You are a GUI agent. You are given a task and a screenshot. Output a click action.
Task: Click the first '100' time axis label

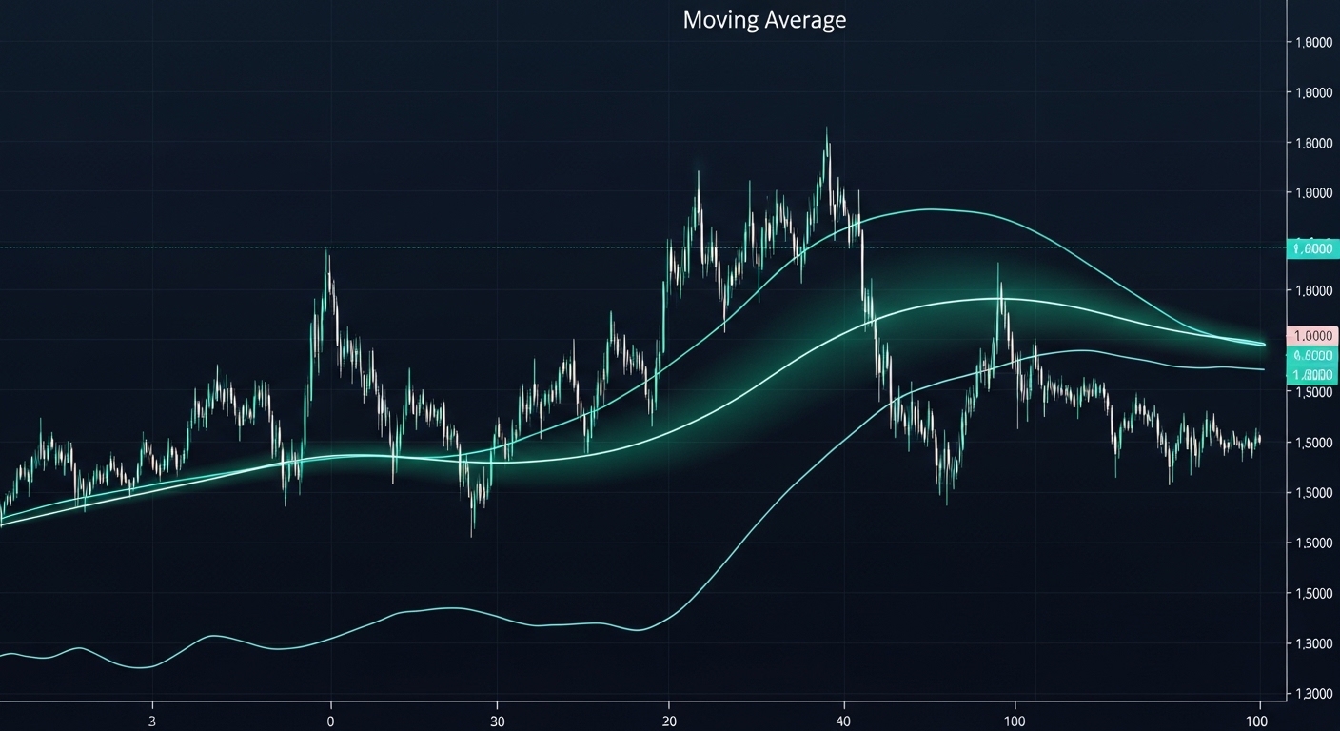1015,718
